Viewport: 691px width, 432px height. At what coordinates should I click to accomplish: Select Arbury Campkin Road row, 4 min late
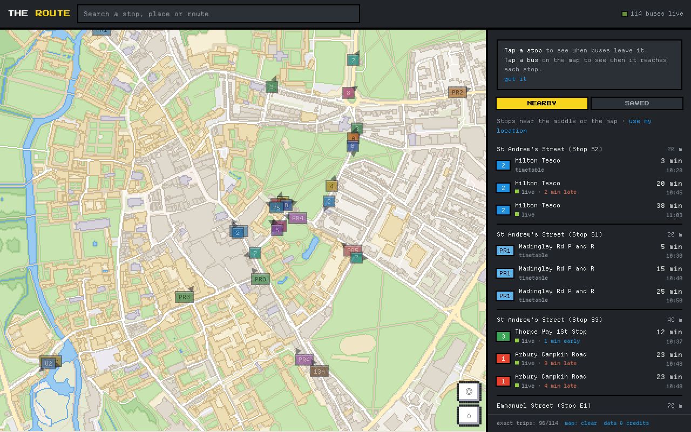(590, 381)
